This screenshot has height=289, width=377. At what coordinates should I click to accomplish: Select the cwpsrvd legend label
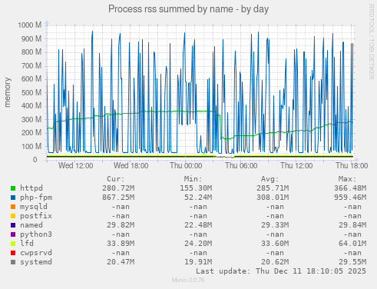36,253
